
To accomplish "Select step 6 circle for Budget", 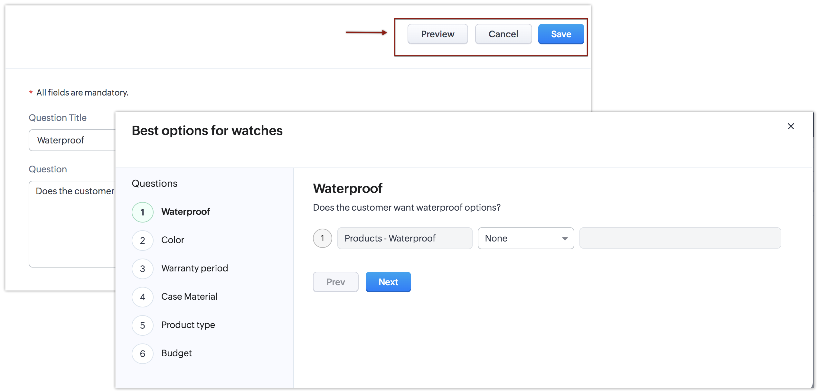I will click(x=142, y=354).
